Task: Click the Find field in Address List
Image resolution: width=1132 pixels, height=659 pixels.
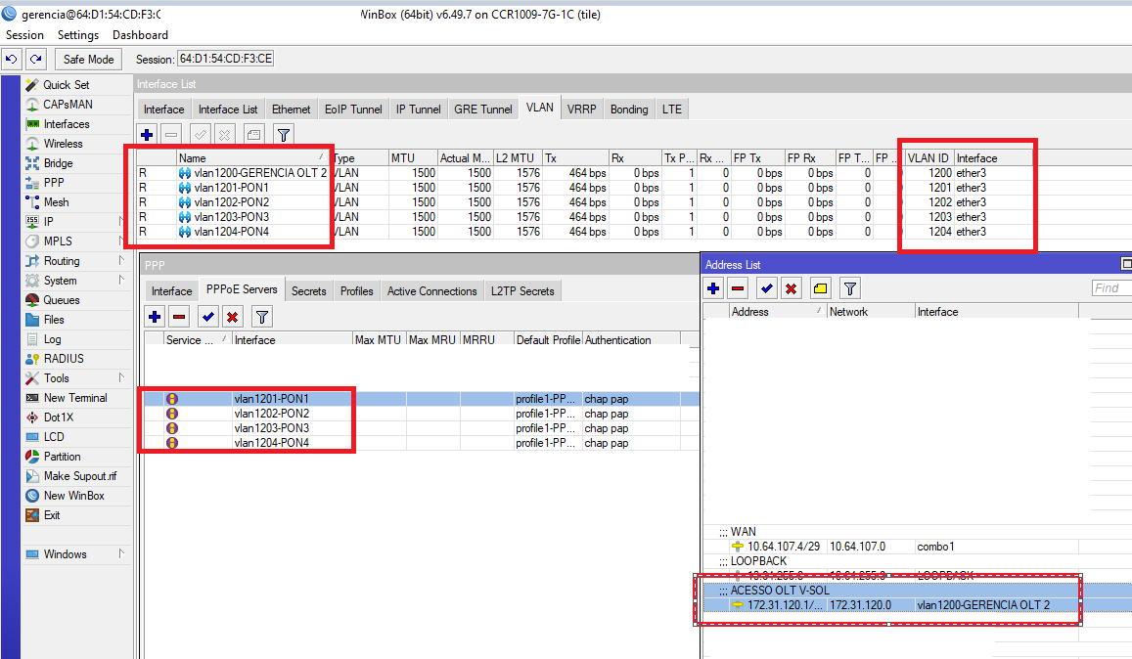Action: (1111, 288)
